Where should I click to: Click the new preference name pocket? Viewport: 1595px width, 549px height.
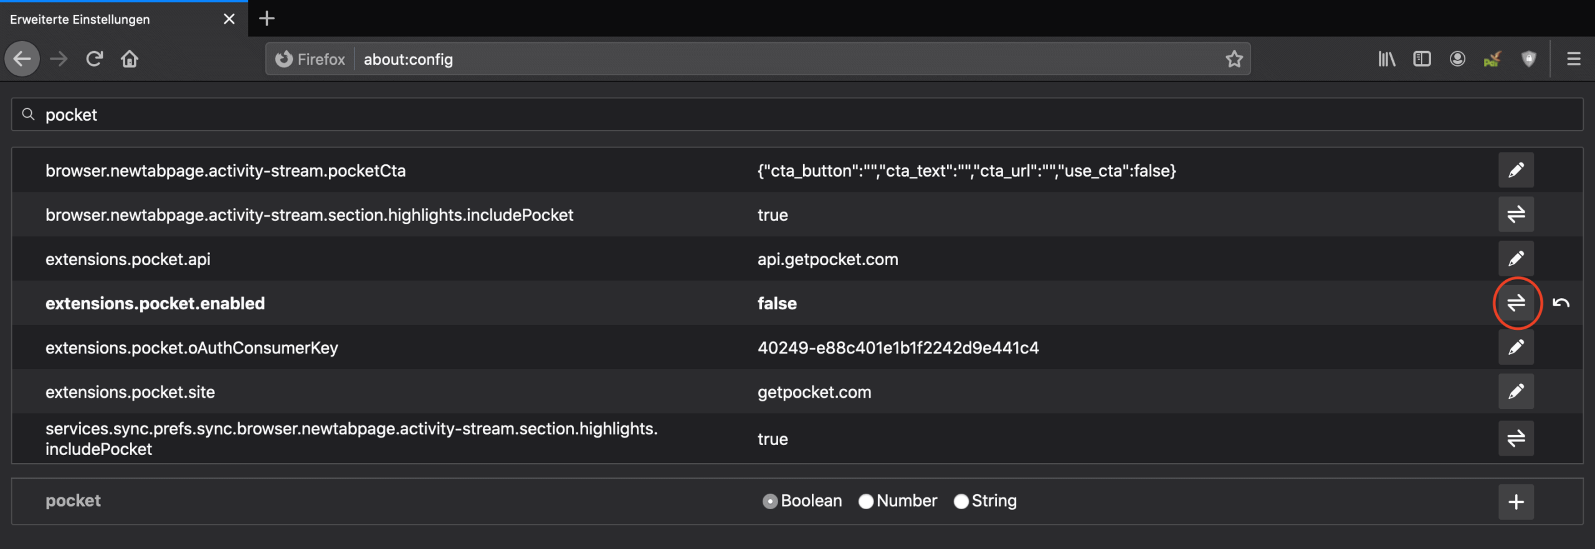tap(73, 501)
